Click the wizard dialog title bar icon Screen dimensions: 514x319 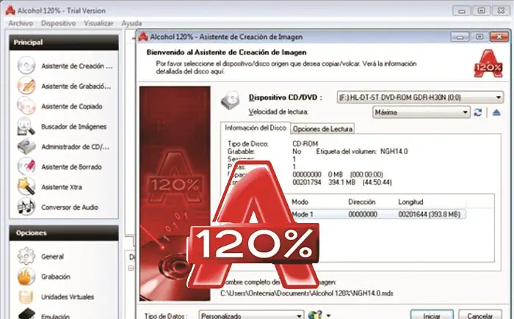pos(143,37)
